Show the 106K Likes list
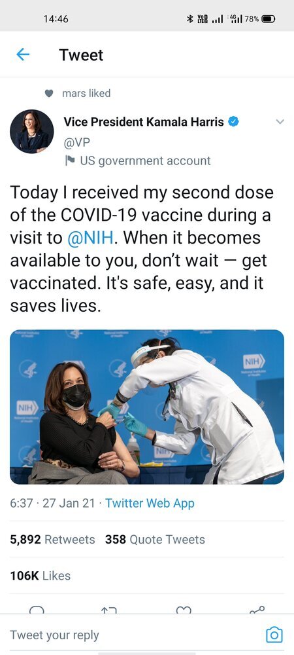The height and width of the screenshot is (655, 294). point(41,576)
